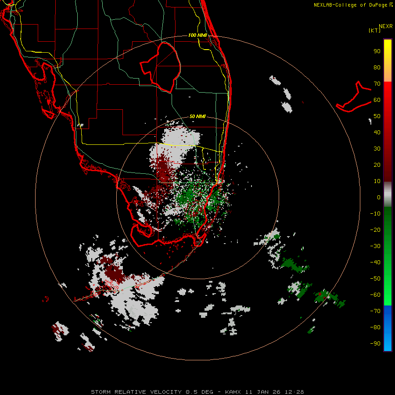Click the -70 value on the velocity scale
Screen dimensions: 395x395
point(375,311)
